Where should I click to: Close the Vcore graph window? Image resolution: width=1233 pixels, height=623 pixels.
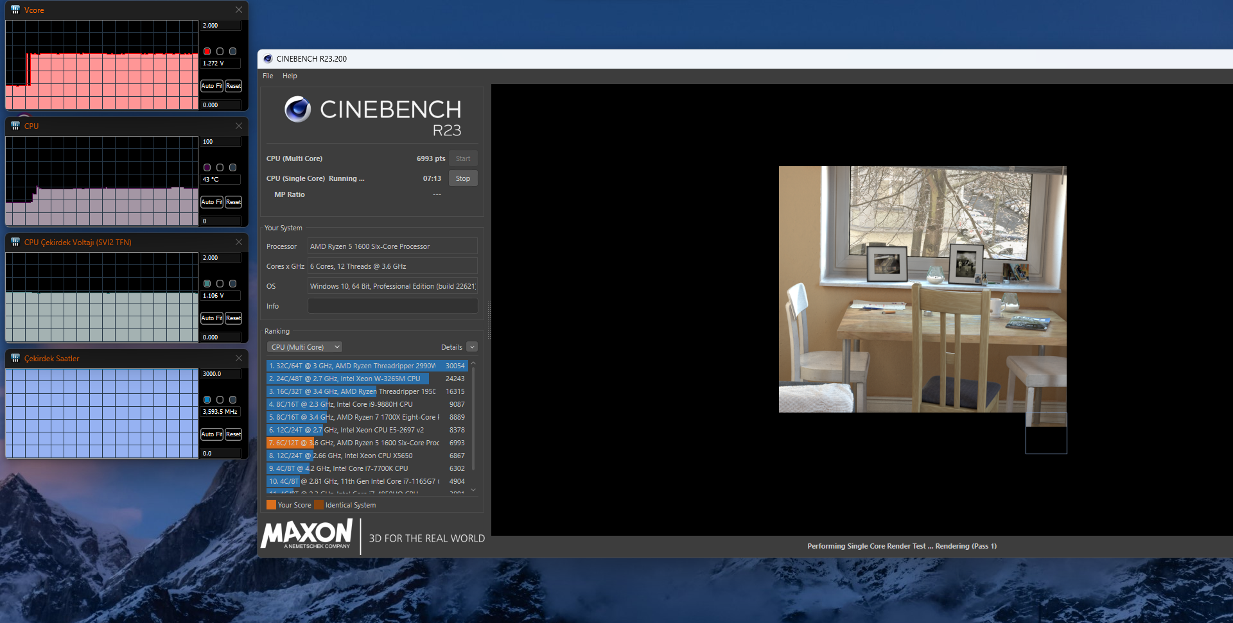239,10
